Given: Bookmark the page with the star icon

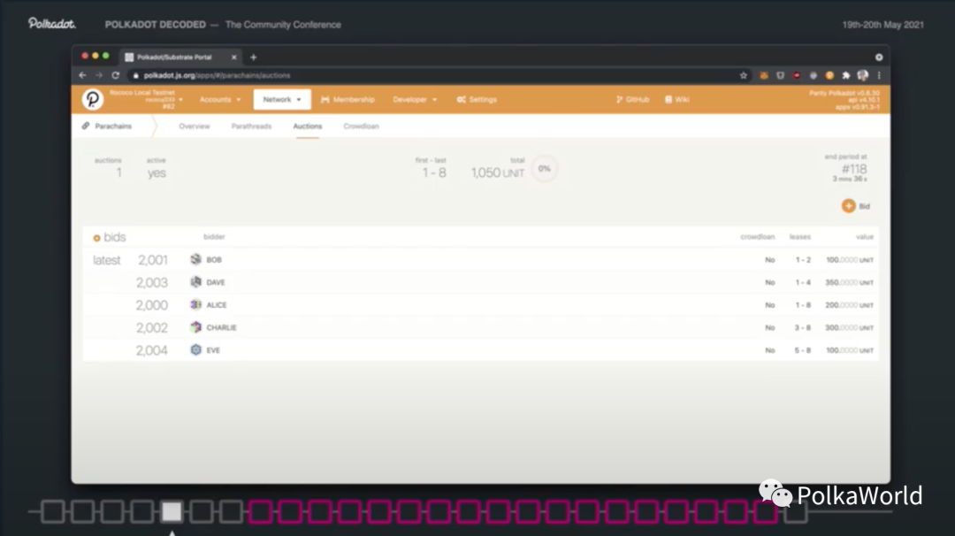Looking at the screenshot, I should [744, 75].
